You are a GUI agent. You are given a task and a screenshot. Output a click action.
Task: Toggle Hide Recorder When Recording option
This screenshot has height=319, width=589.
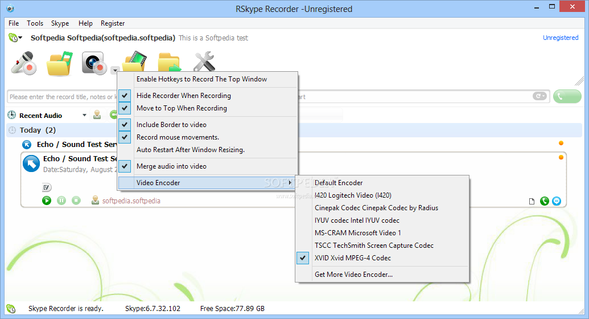[208, 96]
